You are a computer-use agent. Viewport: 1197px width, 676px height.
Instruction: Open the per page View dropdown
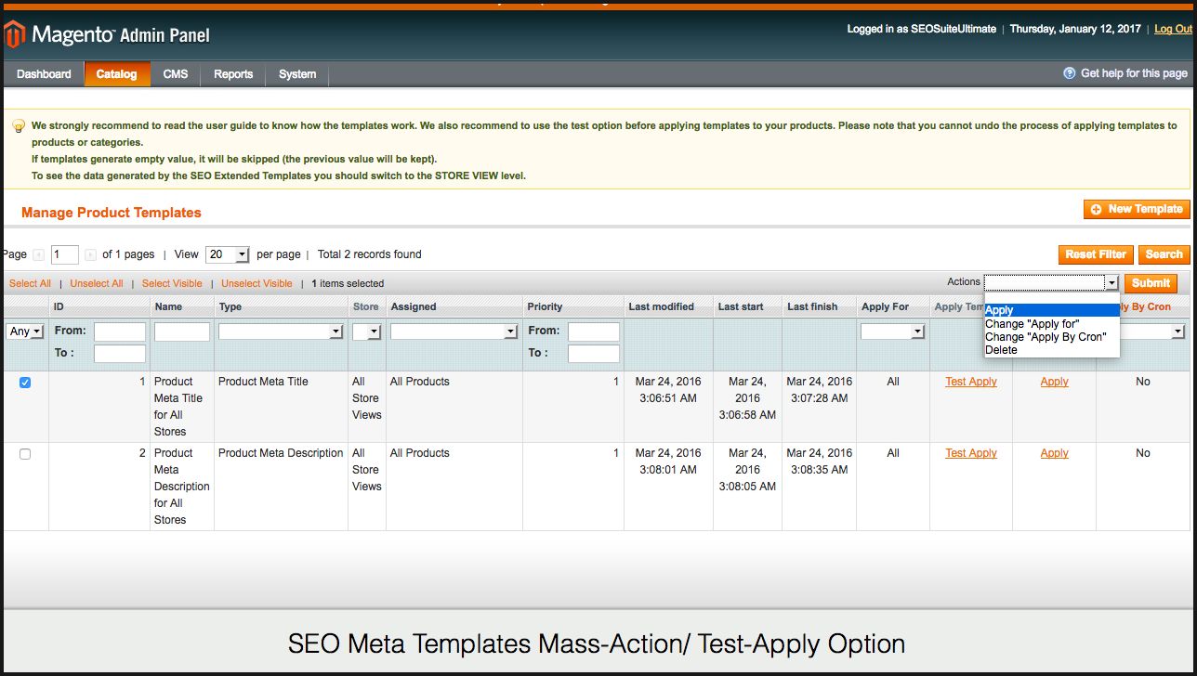tap(228, 254)
